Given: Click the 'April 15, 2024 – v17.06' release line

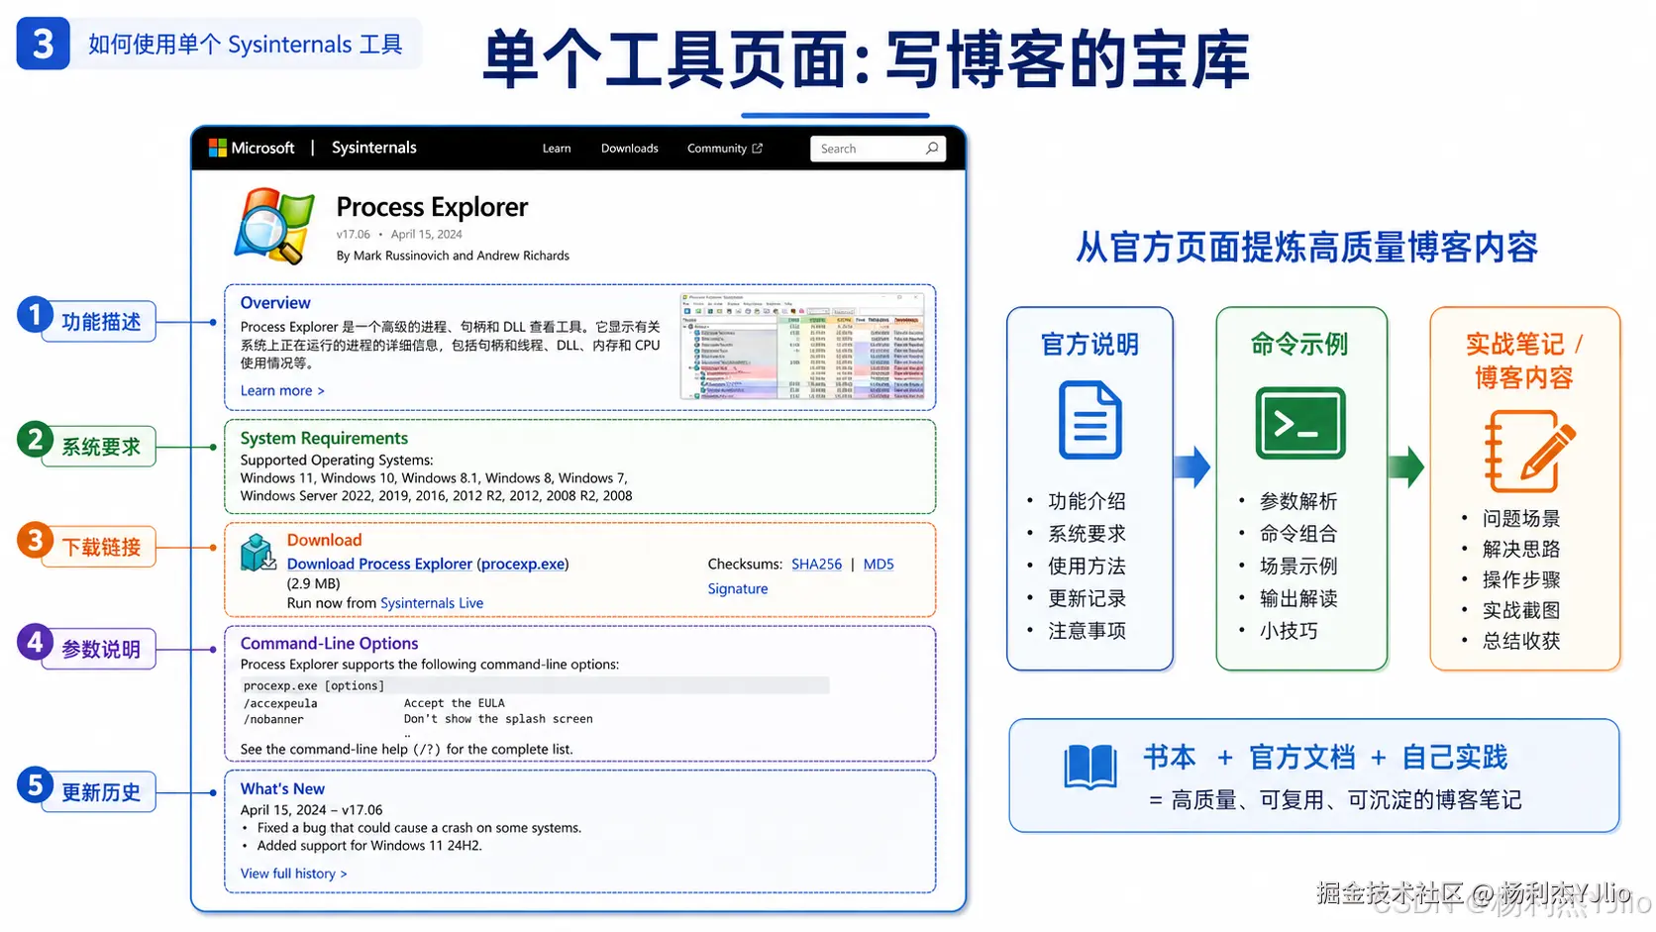Looking at the screenshot, I should tap(311, 810).
